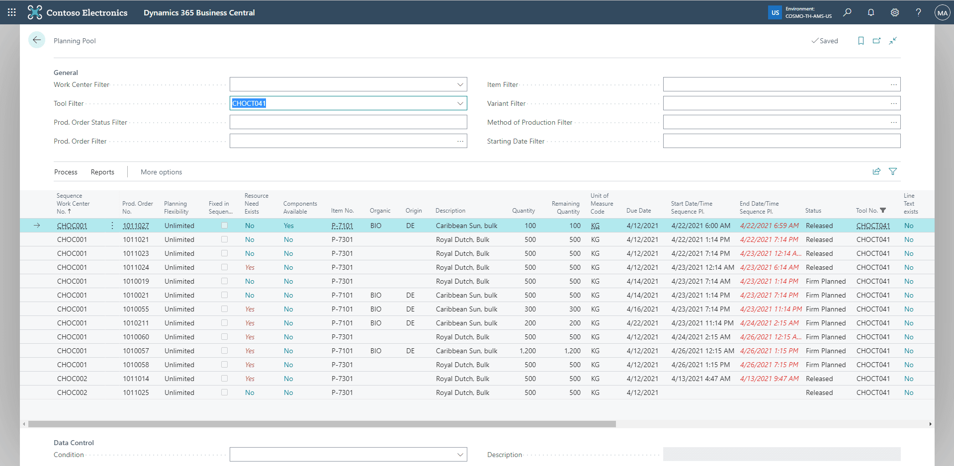Viewport: 954px width, 466px height.
Task: Bookmark this Planning Pool page
Action: coord(861,41)
